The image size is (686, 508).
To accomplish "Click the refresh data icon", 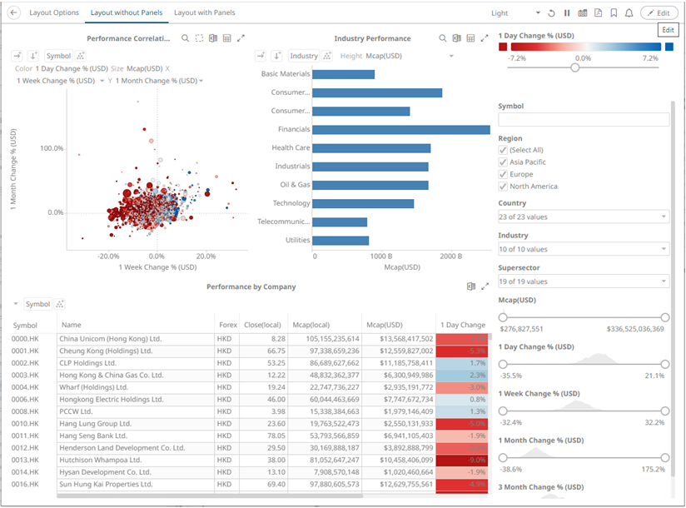I will tap(551, 13).
